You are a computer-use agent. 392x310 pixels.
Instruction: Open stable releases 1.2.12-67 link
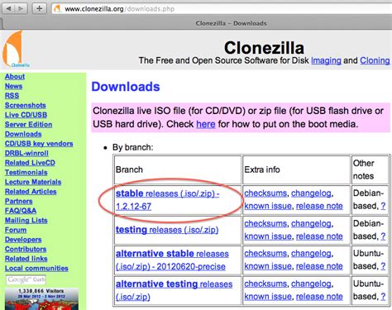coord(167,200)
